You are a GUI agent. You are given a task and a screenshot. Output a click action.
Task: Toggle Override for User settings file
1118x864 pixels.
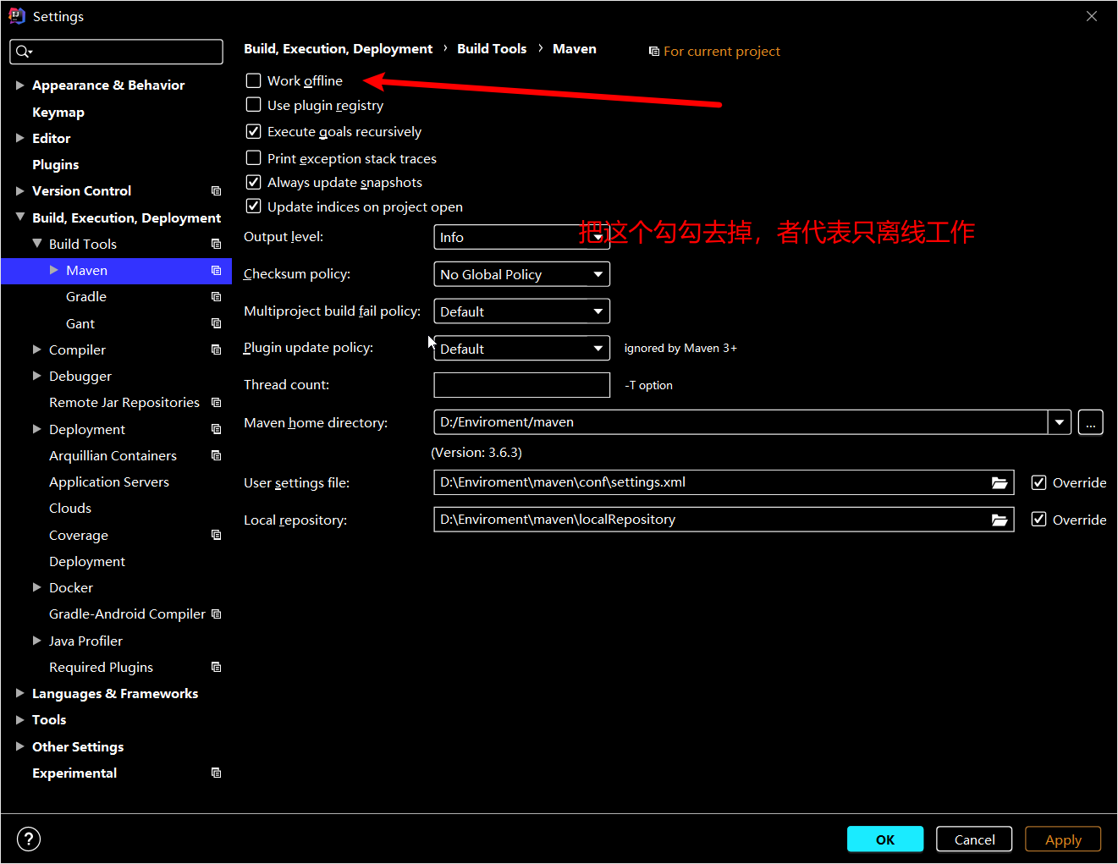(1038, 482)
